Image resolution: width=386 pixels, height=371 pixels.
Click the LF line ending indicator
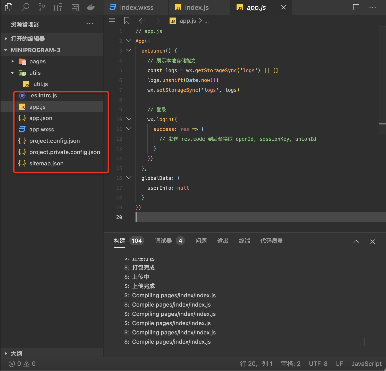click(339, 364)
